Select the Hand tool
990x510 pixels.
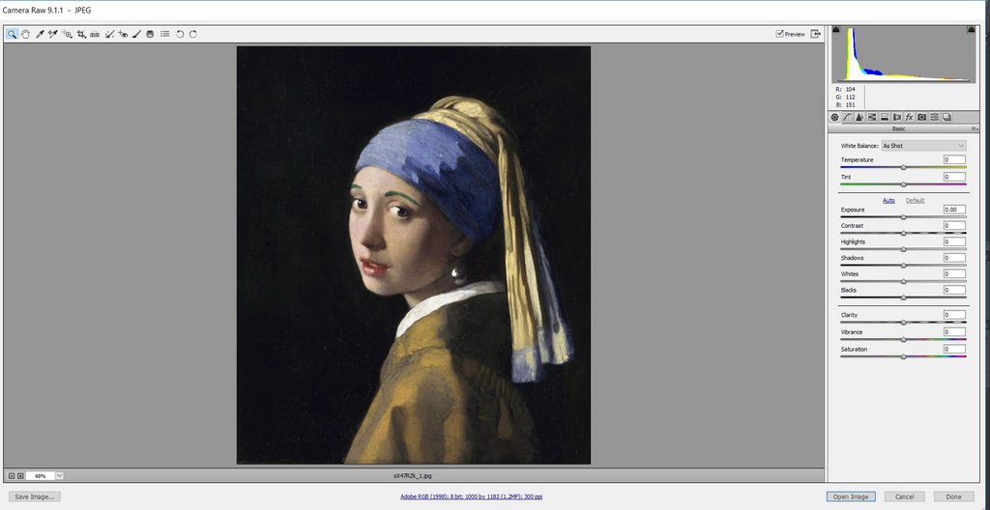pos(25,34)
